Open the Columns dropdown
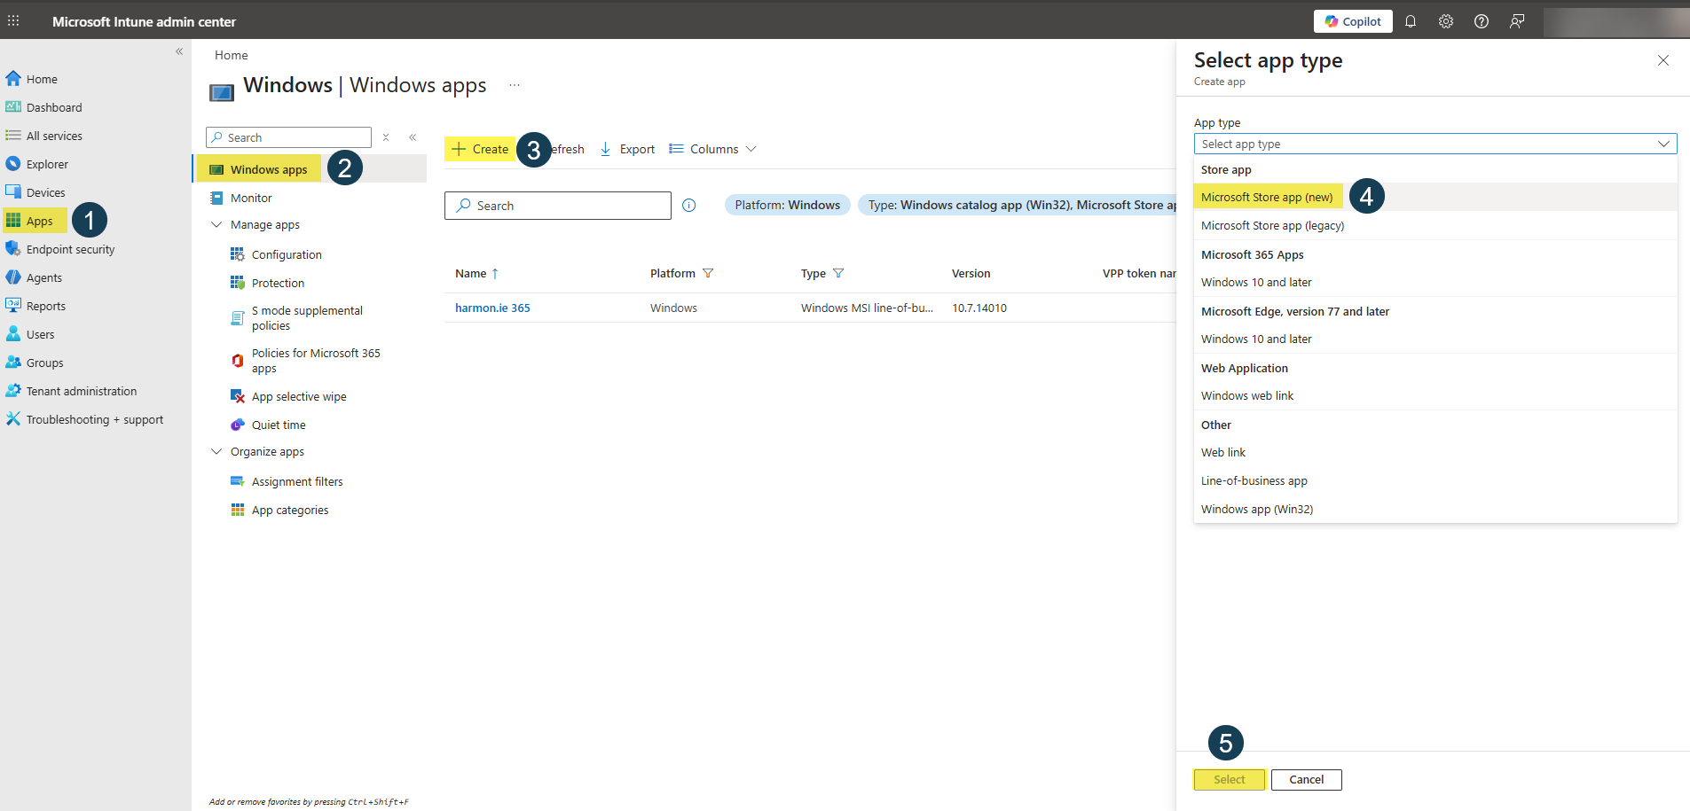Viewport: 1690px width, 811px height. coord(712,149)
